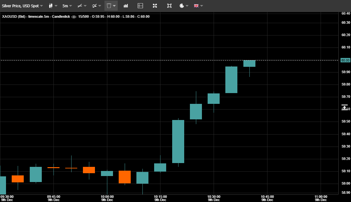351x202 pixels.
Task: Click the 60.10 price axis label
Action: [346, 47]
